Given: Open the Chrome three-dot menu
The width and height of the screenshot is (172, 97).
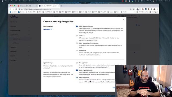Looking at the screenshot, I should 157,9.
